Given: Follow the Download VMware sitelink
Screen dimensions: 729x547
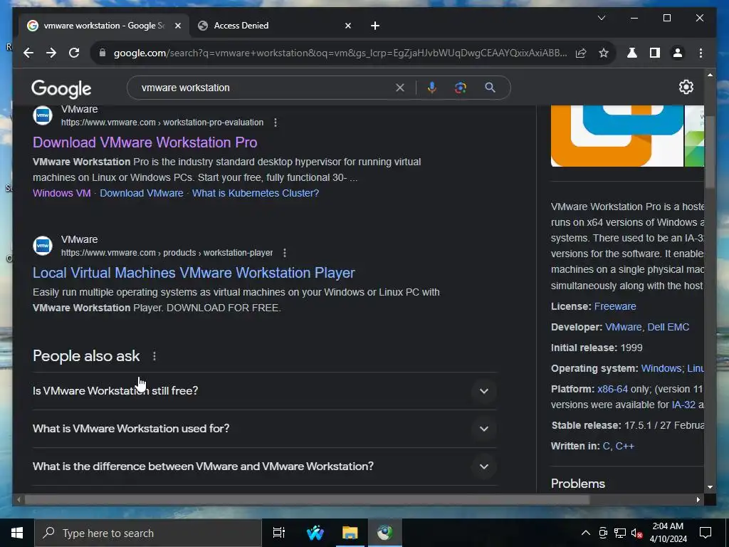Looking at the screenshot, I should [x=142, y=193].
